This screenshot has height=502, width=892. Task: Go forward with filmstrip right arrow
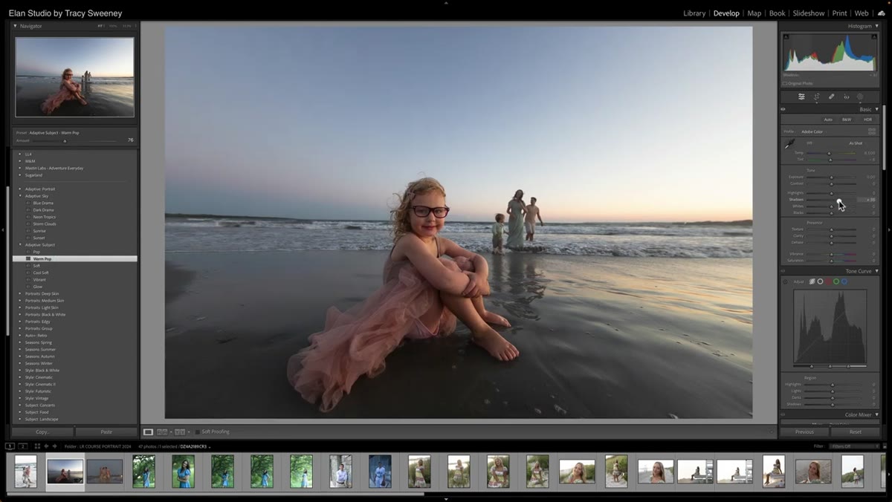point(55,446)
